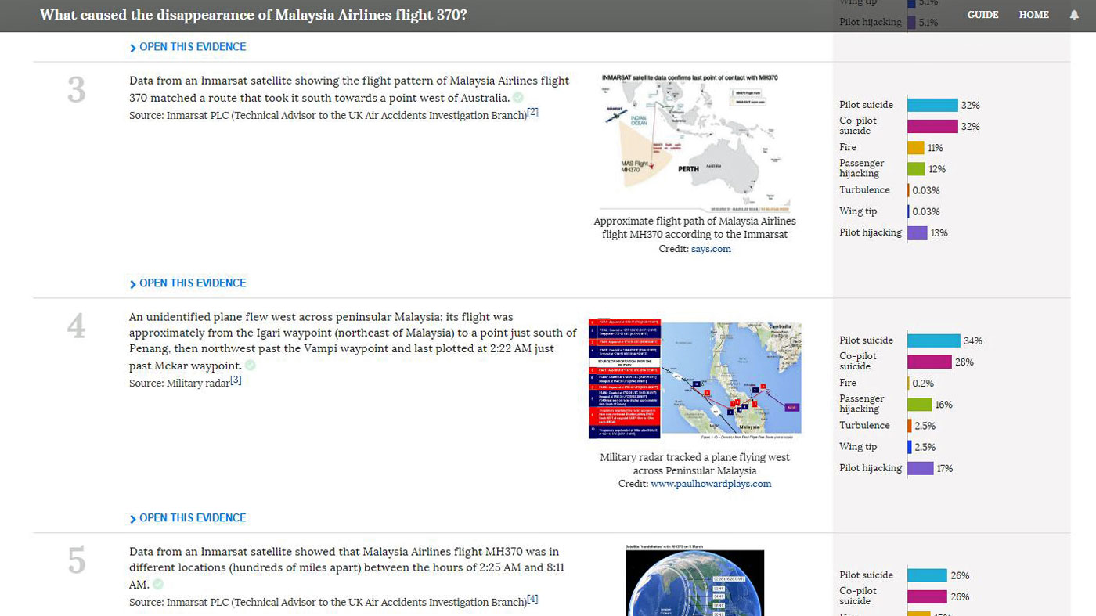The height and width of the screenshot is (616, 1096).
Task: Click the Co-pilot suicide 32% bar in evidence 3
Action: 932,126
